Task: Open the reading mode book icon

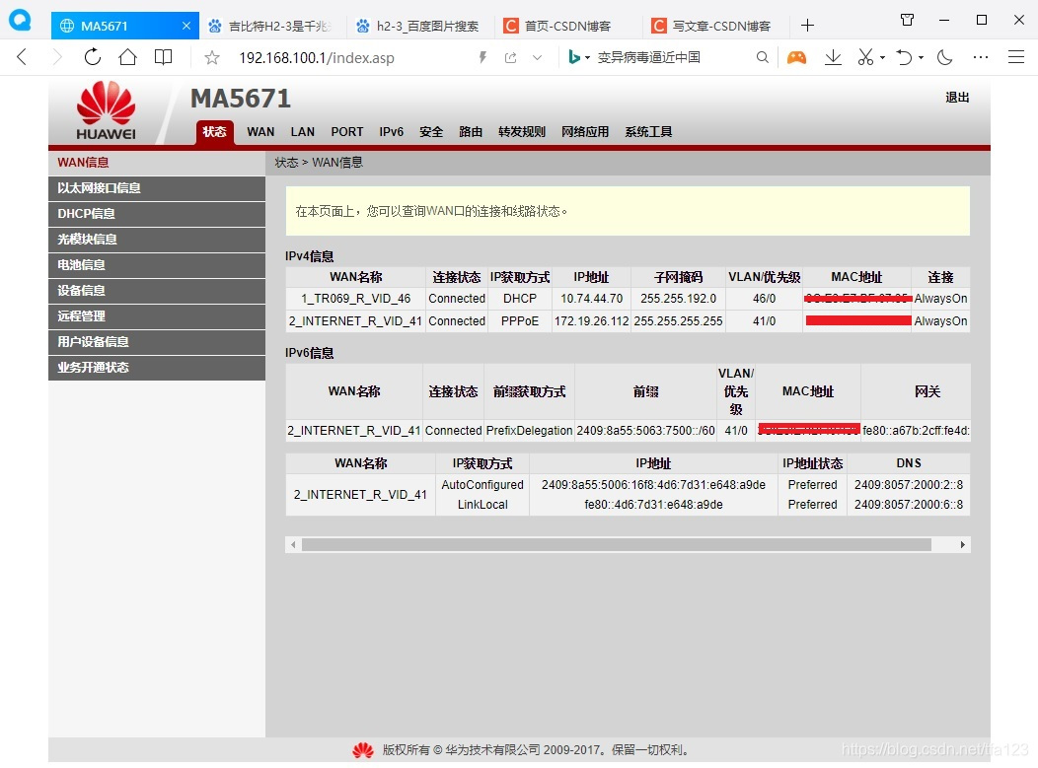Action: tap(163, 57)
